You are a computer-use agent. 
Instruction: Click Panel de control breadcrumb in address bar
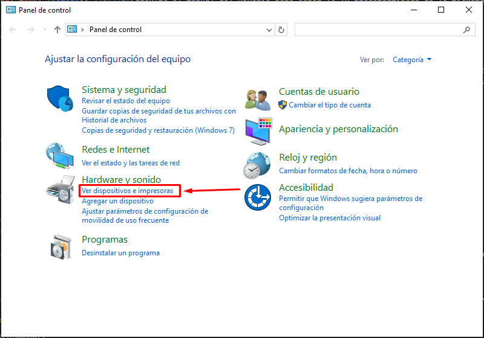[x=116, y=30]
